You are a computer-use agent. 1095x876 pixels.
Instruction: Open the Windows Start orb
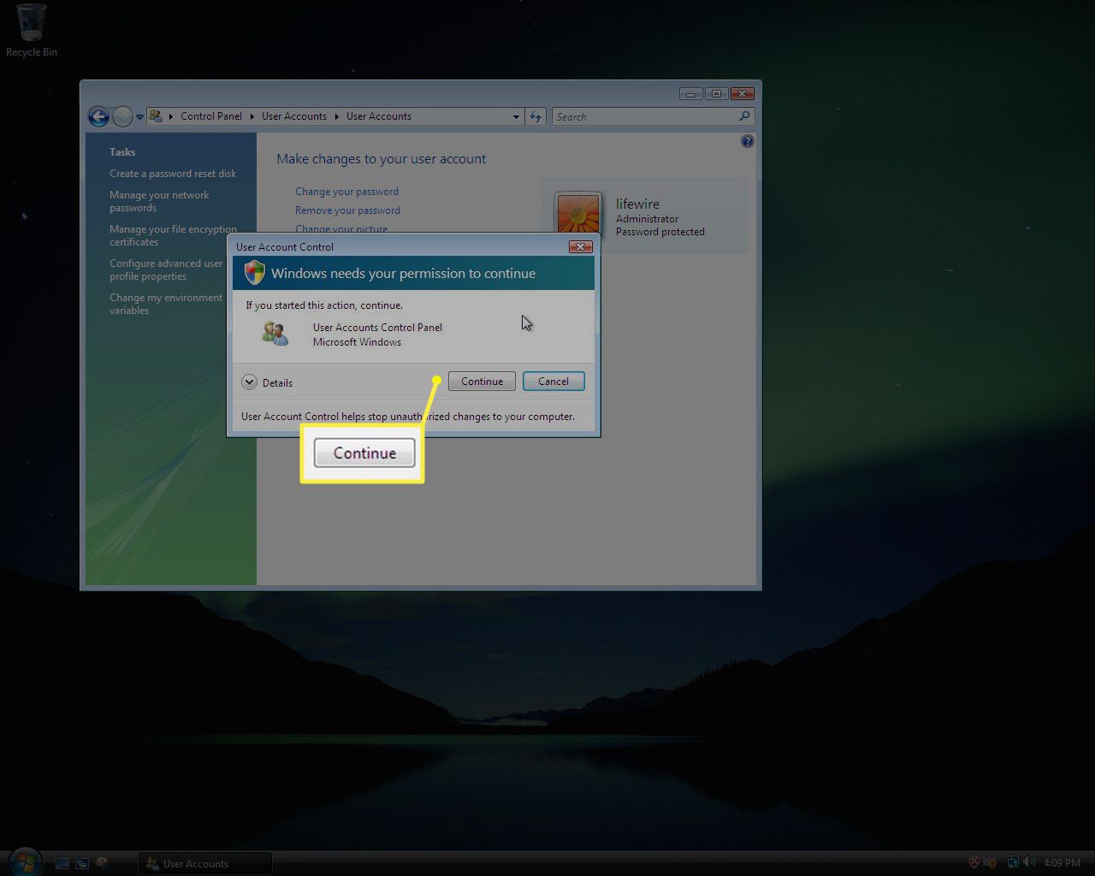[x=24, y=861]
